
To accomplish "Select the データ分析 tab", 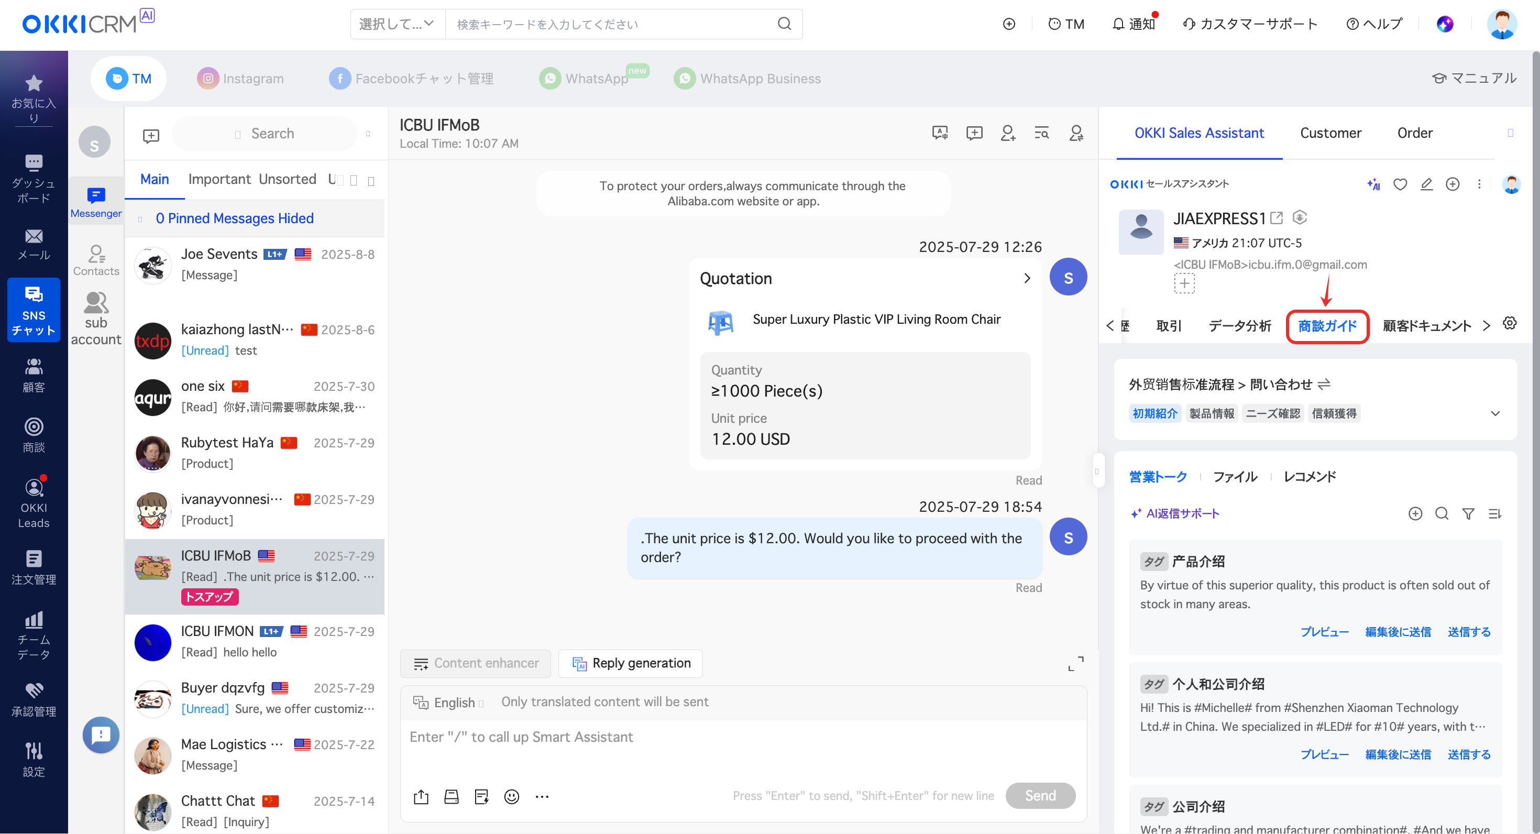I will [1240, 326].
